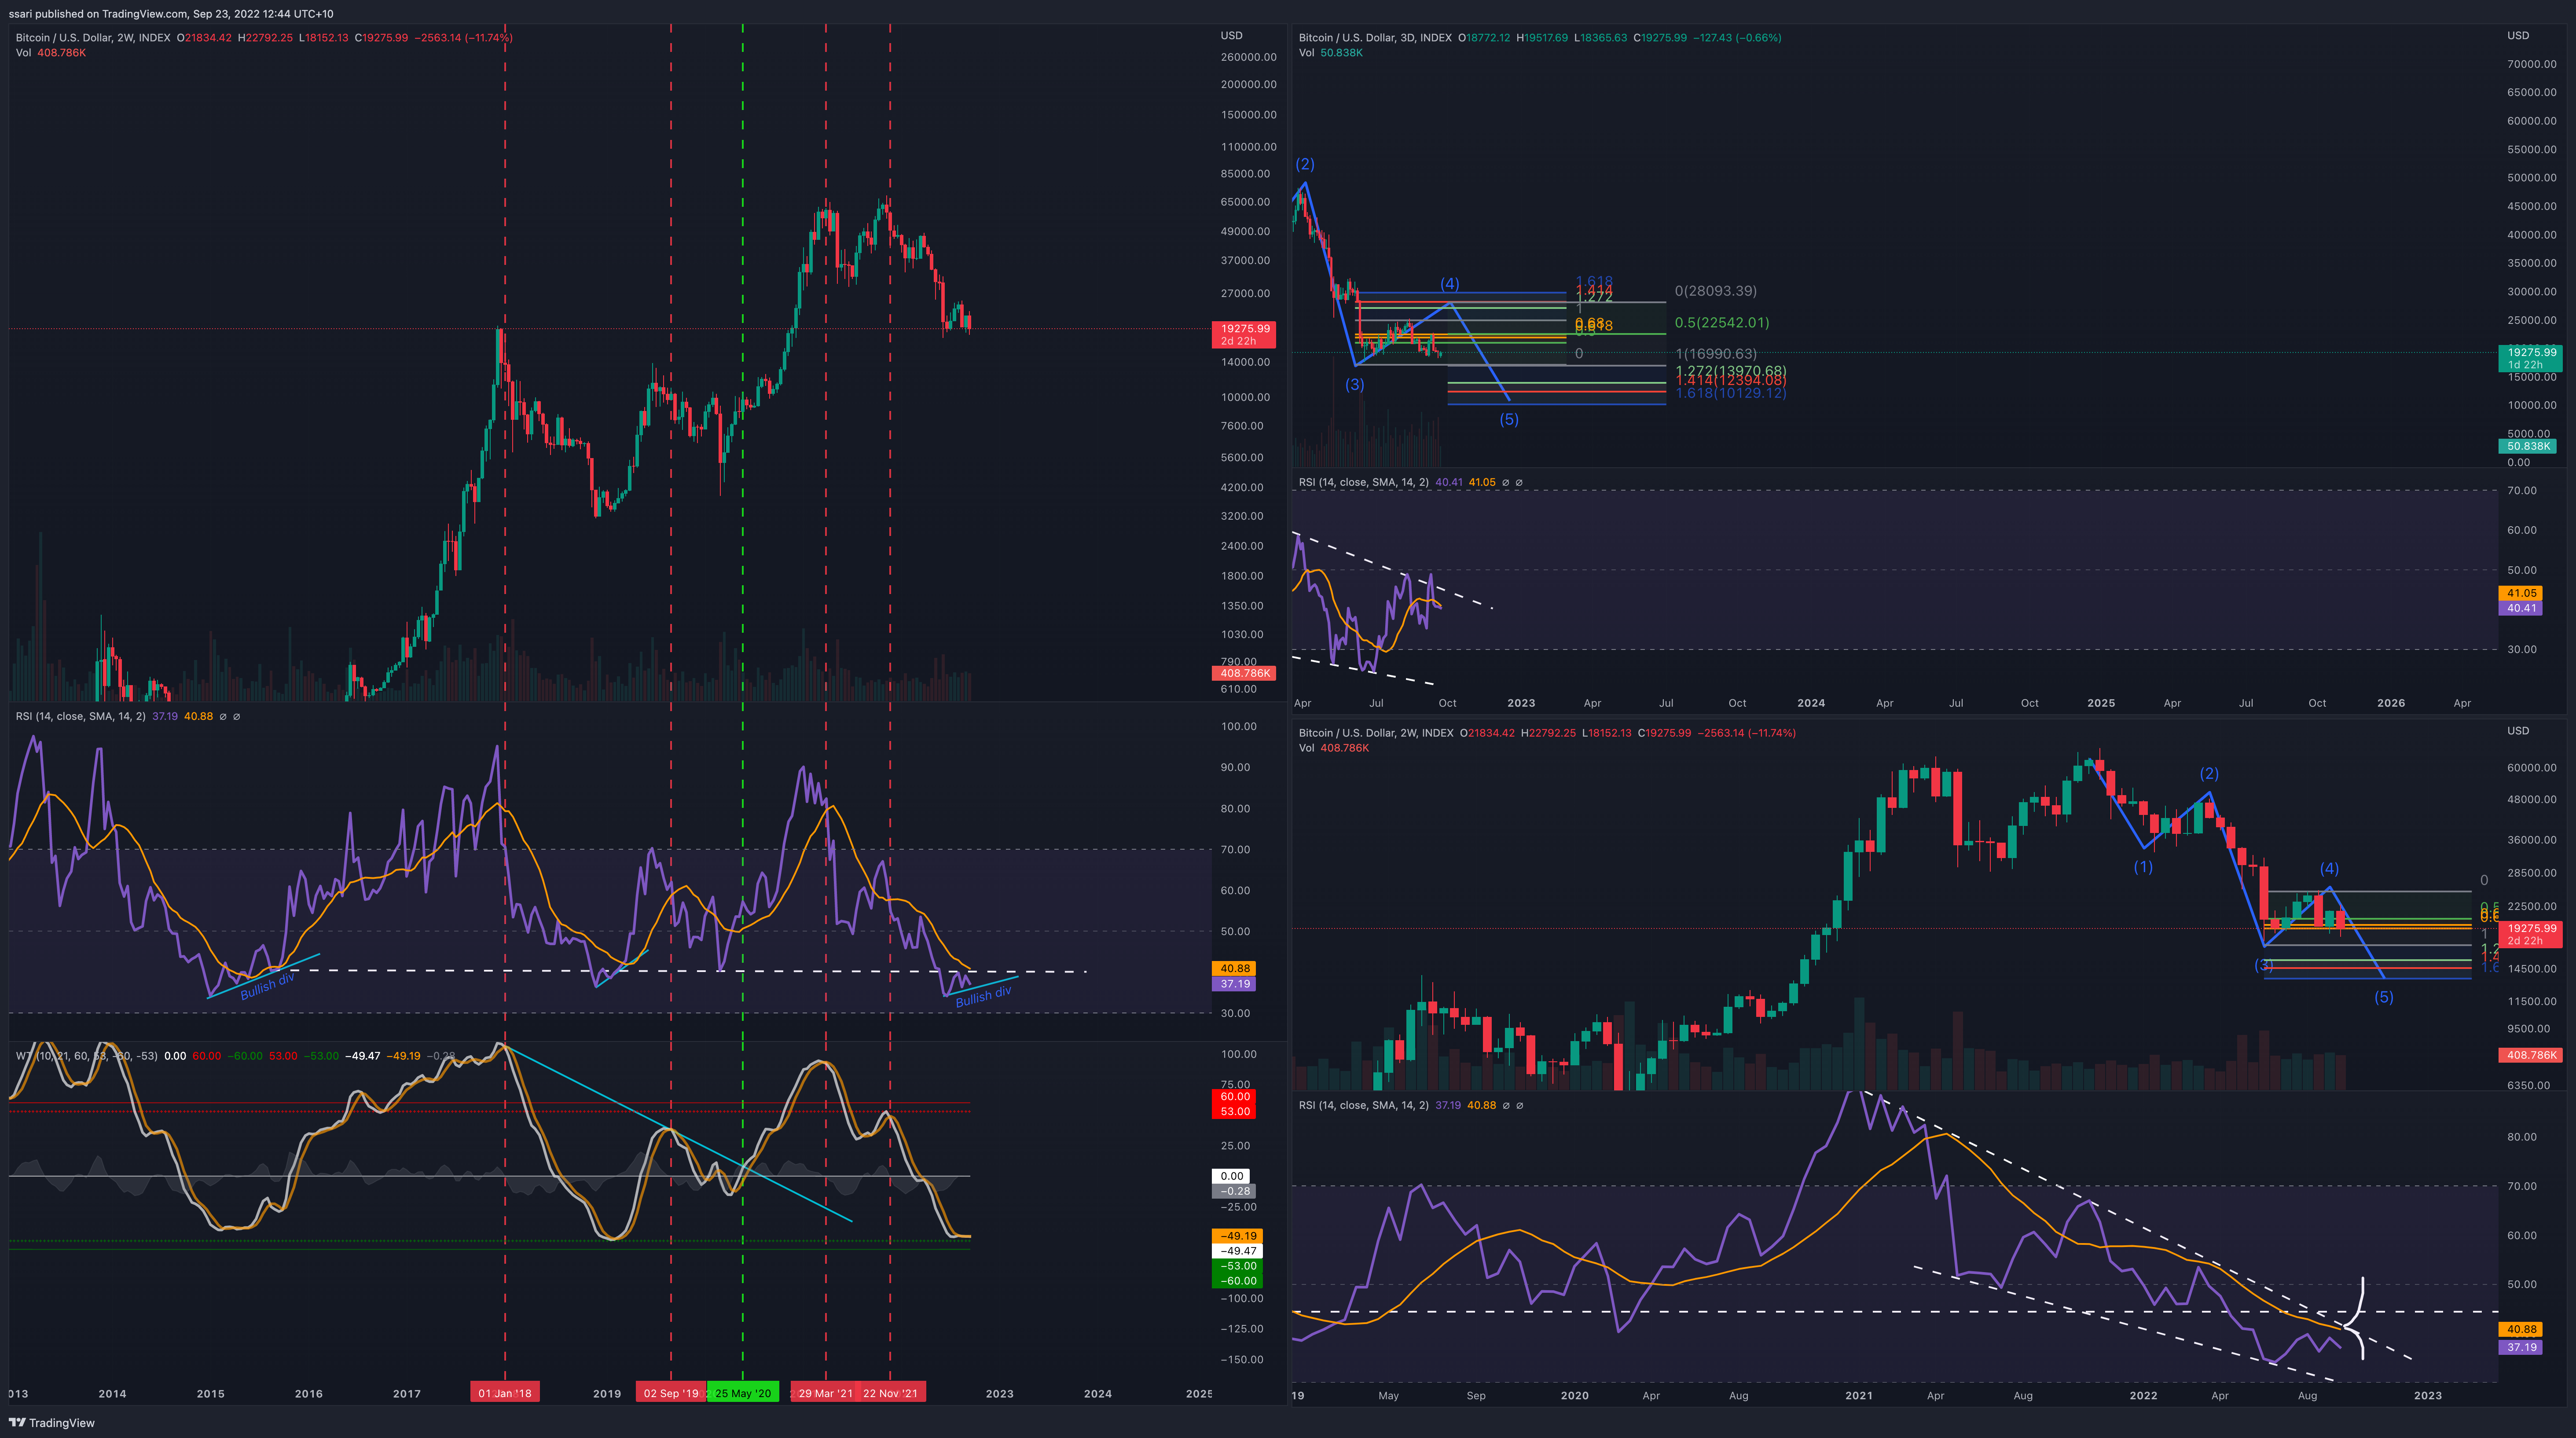Click wave label (4) on the 3D chart

[1449, 284]
